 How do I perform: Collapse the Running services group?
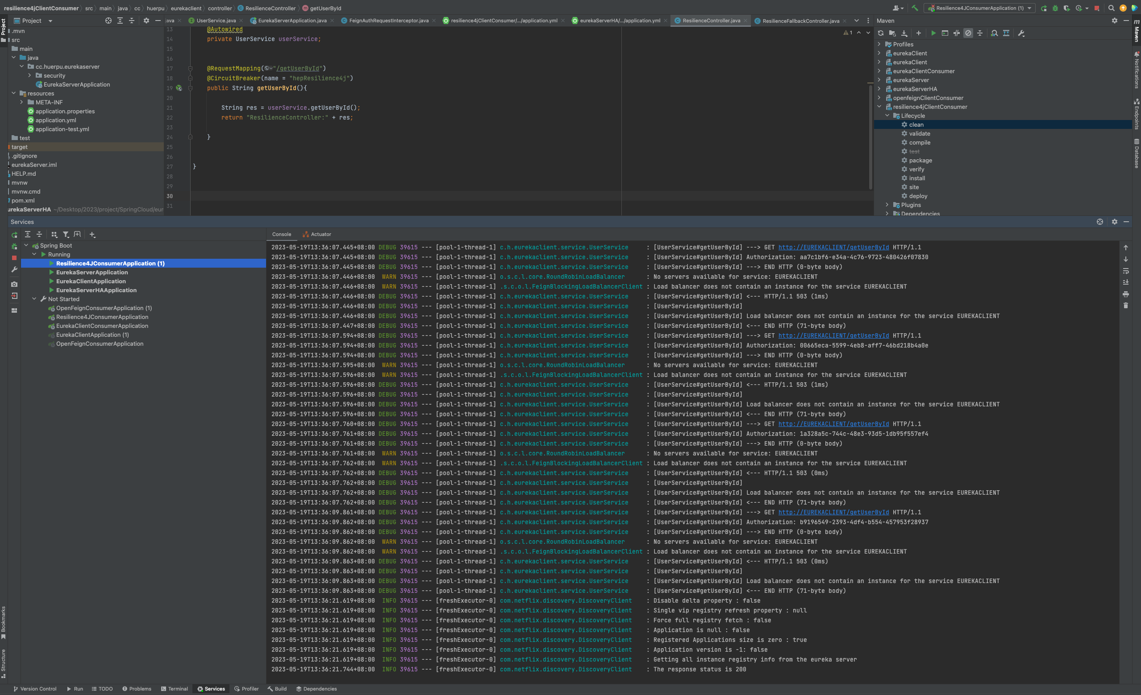click(34, 255)
